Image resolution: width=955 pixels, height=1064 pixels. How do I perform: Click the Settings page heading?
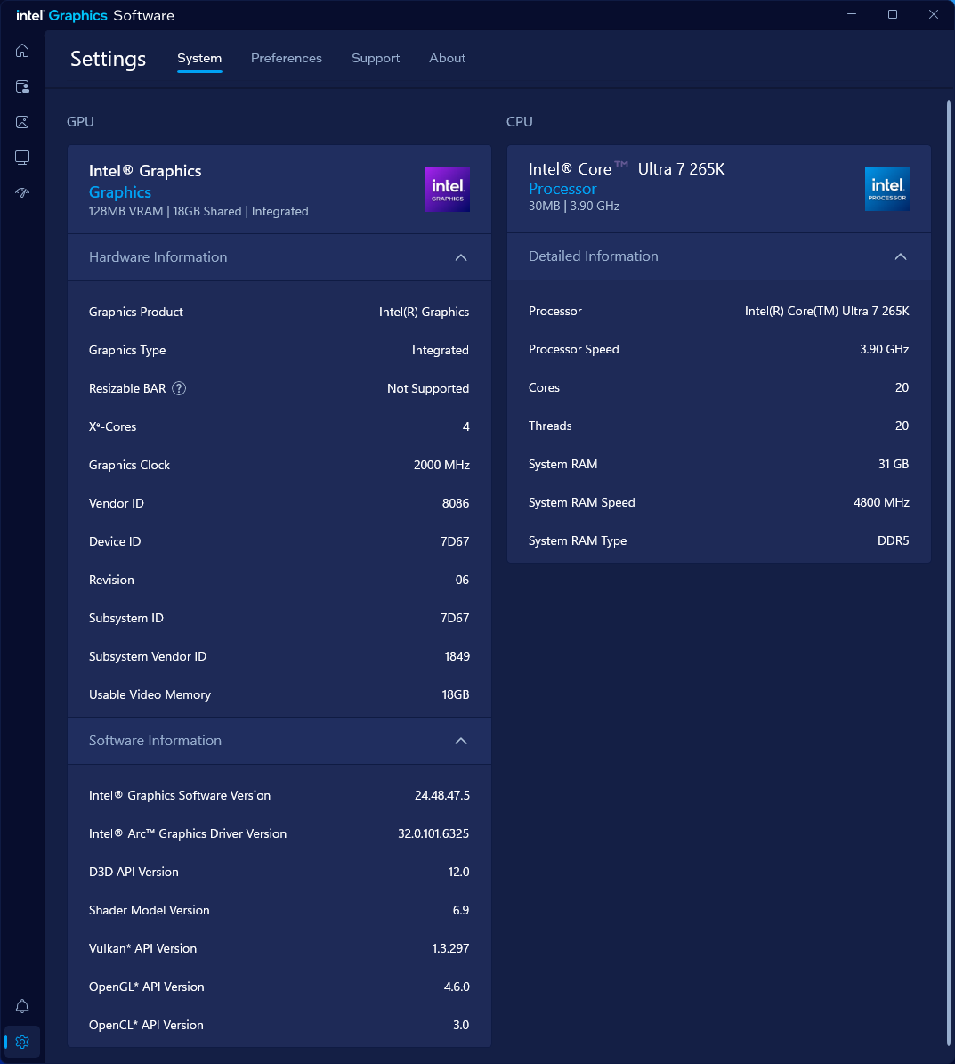tap(108, 59)
